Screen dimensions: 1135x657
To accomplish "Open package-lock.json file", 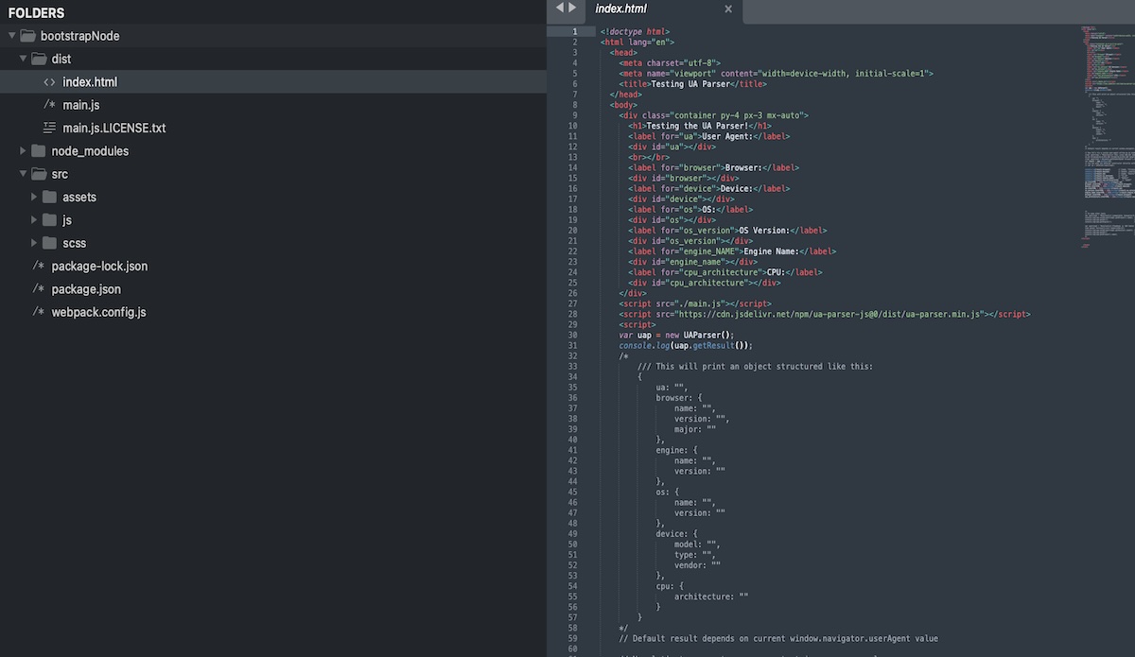I will pos(99,267).
